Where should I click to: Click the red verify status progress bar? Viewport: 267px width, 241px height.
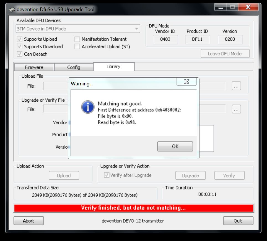pyautogui.click(x=133, y=208)
